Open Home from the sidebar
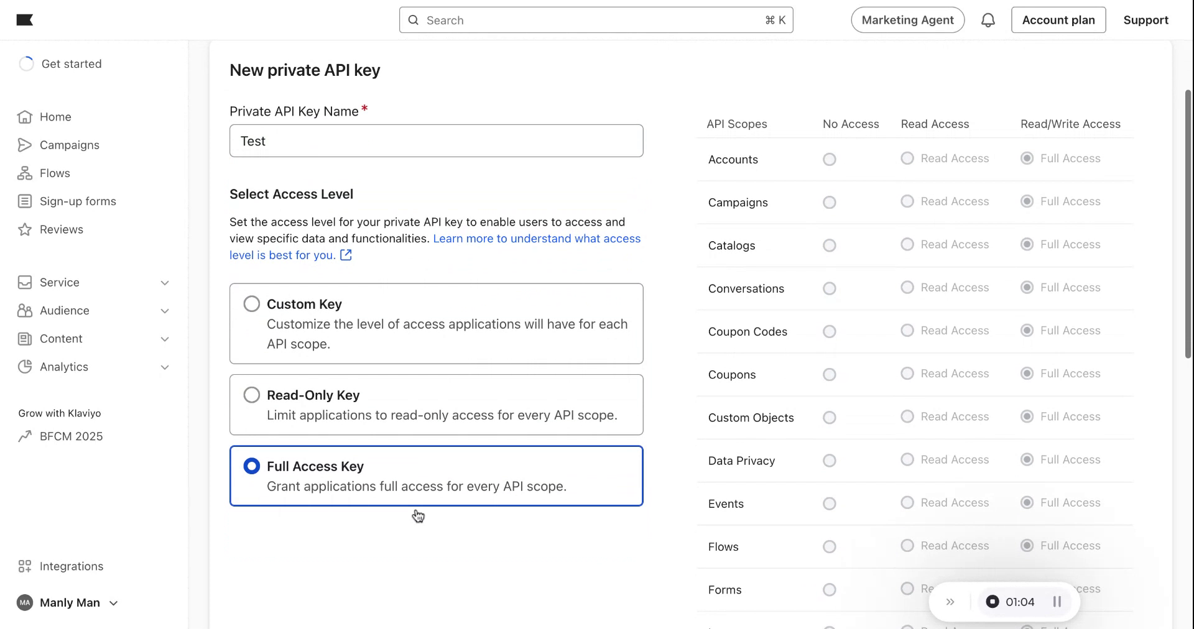 tap(55, 117)
